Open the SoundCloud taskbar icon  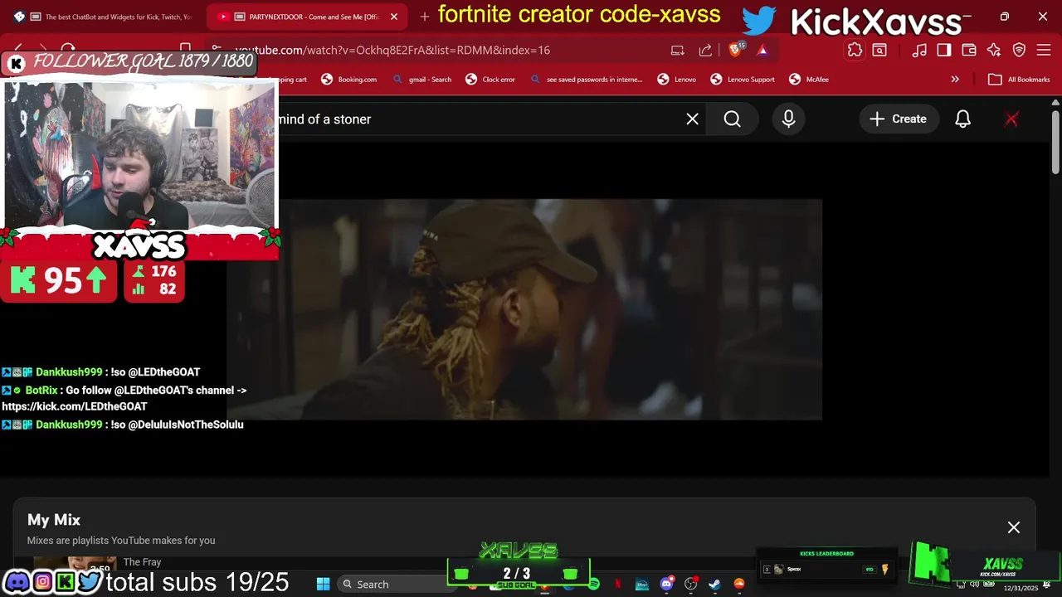[x=738, y=584]
